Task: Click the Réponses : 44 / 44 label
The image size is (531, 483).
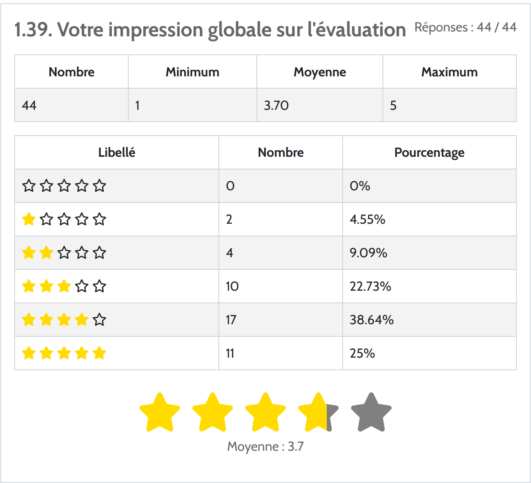Action: [465, 27]
